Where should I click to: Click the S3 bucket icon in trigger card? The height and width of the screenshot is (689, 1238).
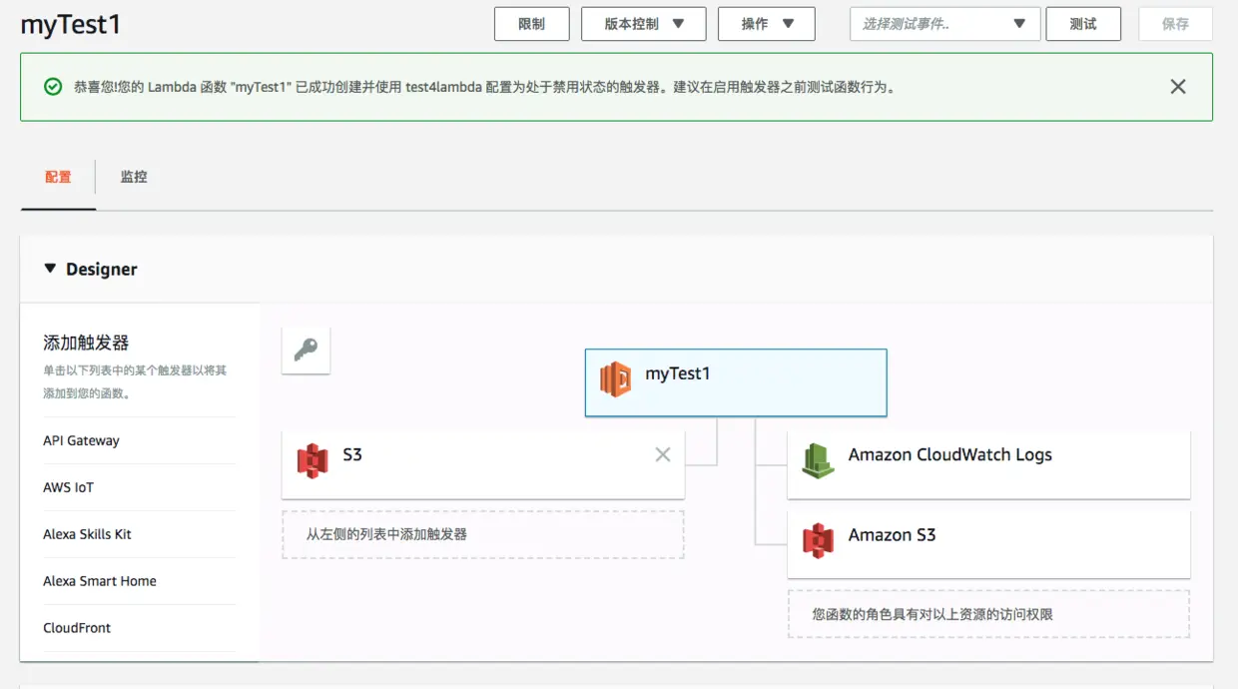tap(312, 460)
